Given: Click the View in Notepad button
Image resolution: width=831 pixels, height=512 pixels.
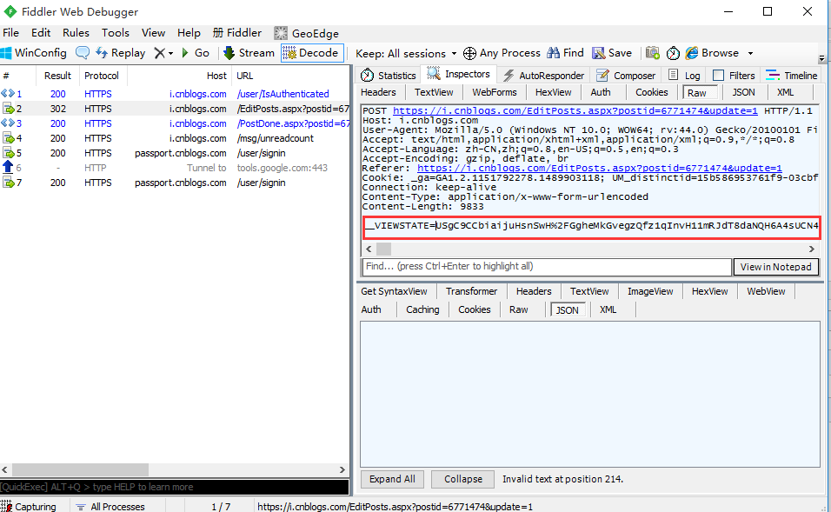Looking at the screenshot, I should [775, 267].
